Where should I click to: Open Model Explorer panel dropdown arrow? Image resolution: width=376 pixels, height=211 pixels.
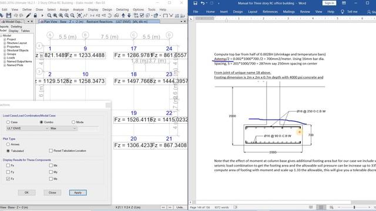point(28,22)
